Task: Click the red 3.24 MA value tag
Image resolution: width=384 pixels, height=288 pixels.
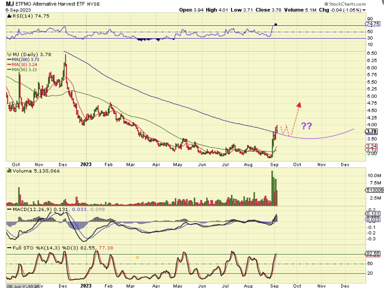Action: 372,146
